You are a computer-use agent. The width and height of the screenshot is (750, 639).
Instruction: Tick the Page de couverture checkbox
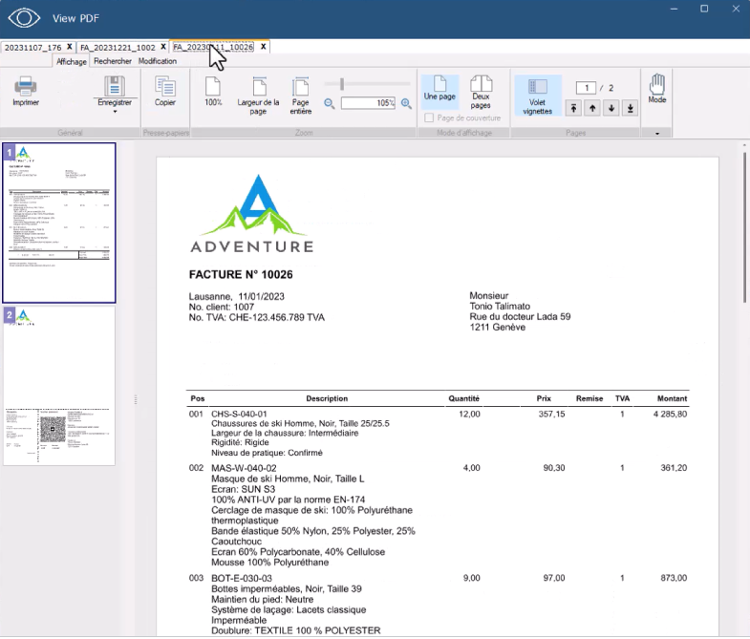(x=429, y=117)
